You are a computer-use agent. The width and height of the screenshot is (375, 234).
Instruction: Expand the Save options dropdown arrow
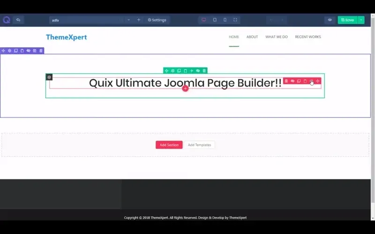click(361, 20)
